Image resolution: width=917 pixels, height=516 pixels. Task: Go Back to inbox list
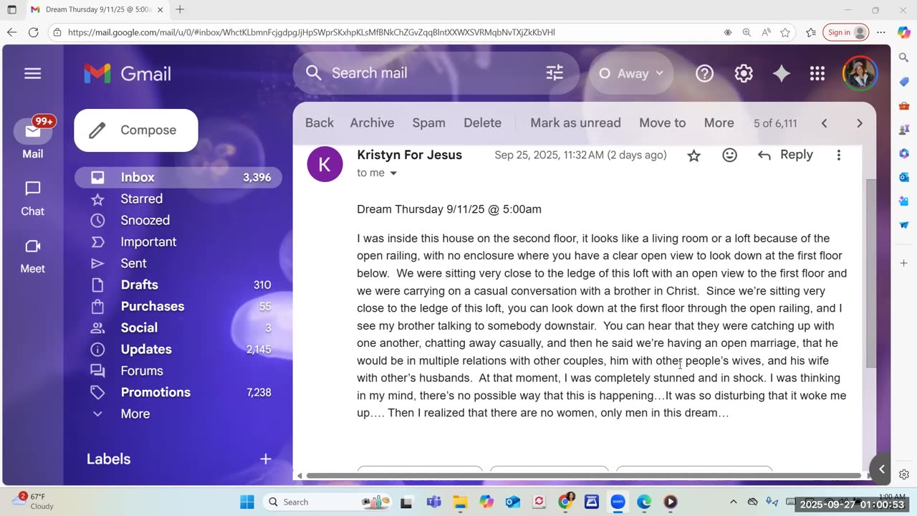click(320, 123)
